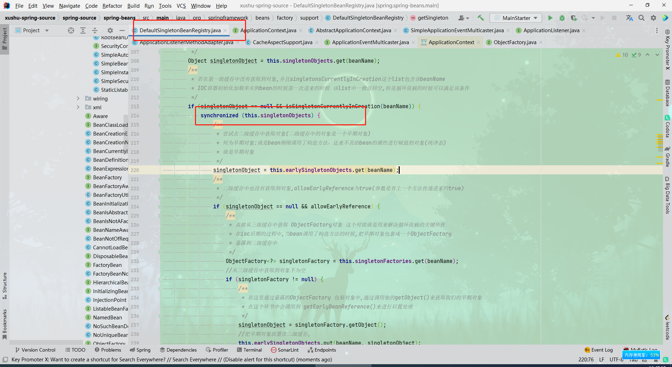Open the Gradle tool window

point(667,157)
